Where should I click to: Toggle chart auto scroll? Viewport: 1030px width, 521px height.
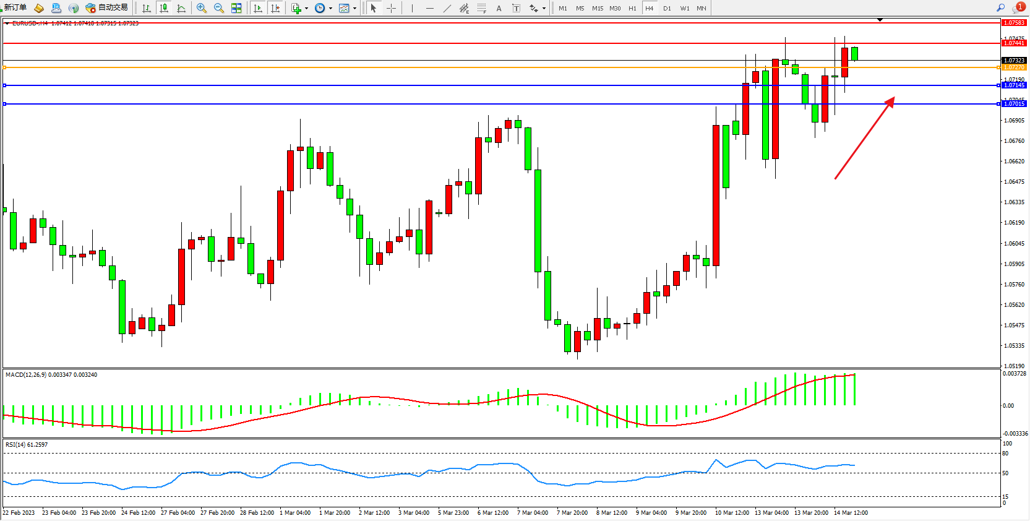tap(258, 8)
